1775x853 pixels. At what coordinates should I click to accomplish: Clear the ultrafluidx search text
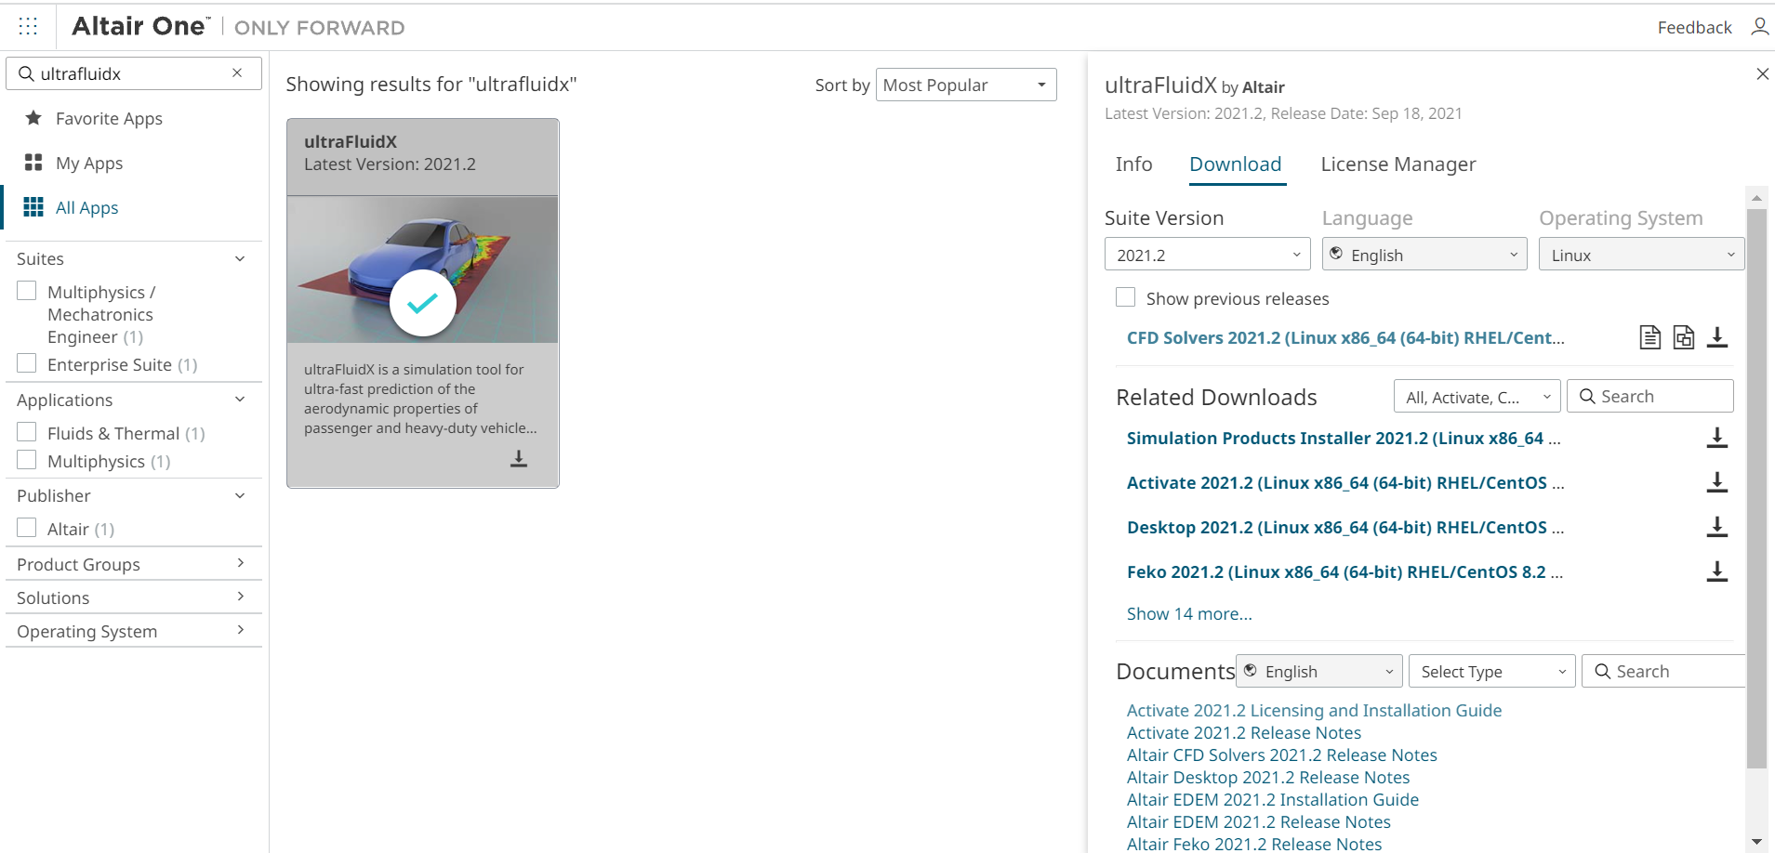[237, 73]
